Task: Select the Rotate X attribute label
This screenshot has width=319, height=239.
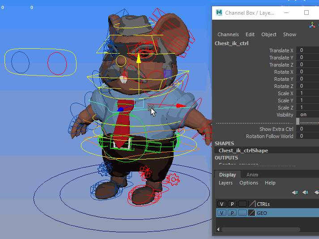Action: click(x=284, y=72)
